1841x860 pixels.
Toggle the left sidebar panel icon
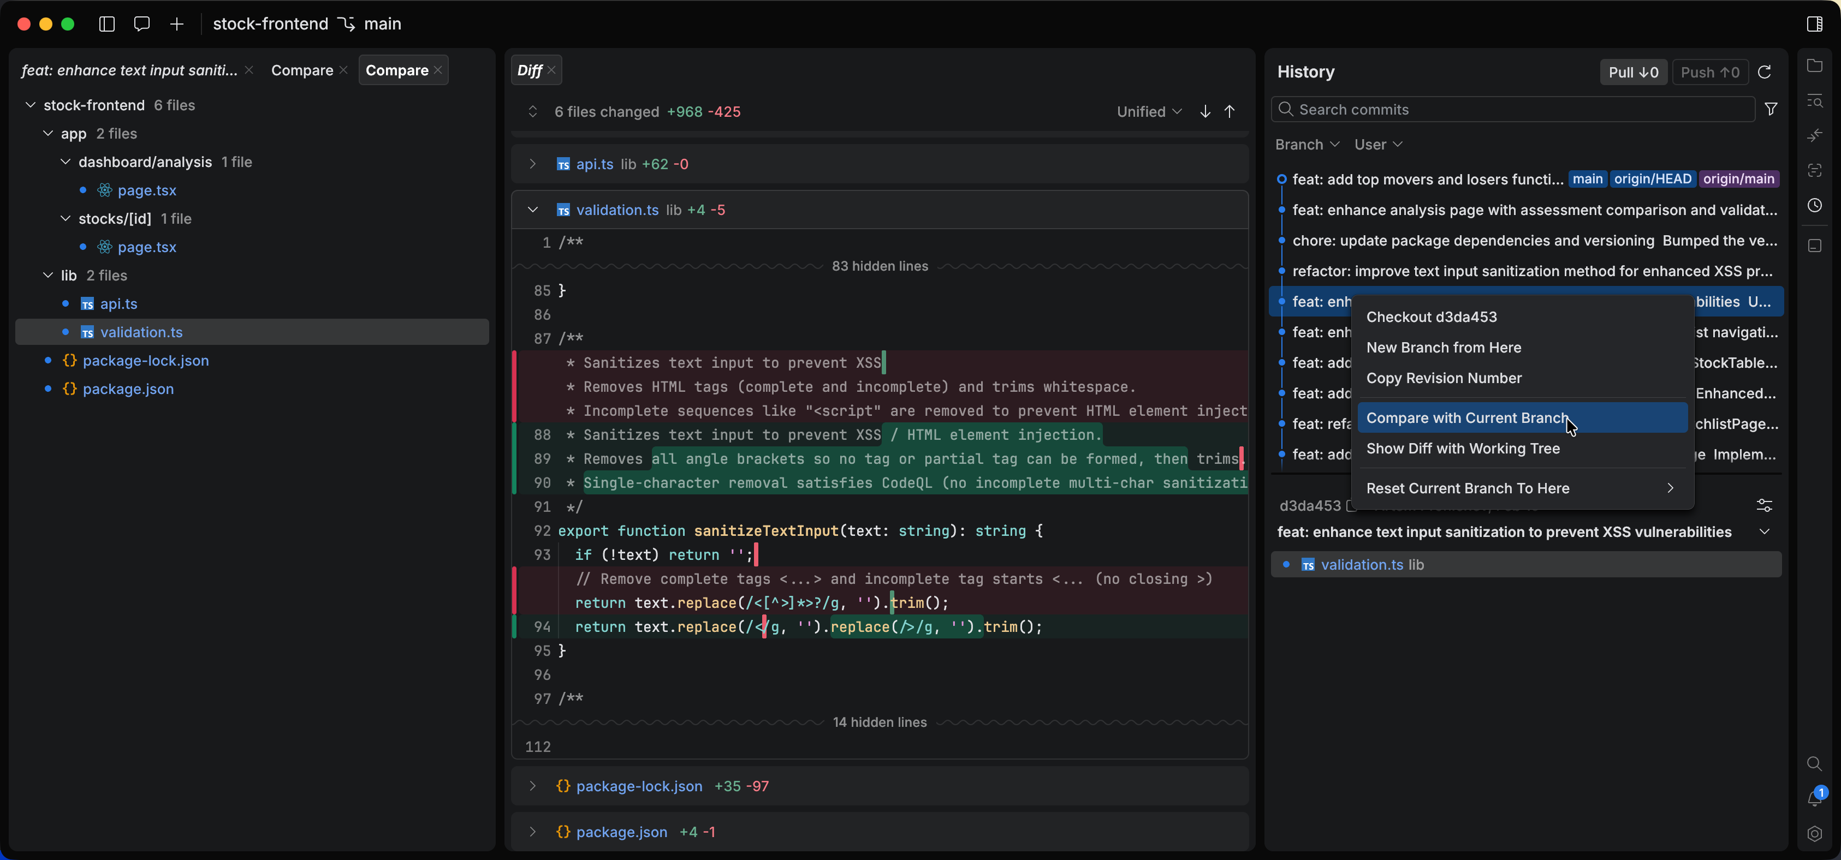point(107,23)
